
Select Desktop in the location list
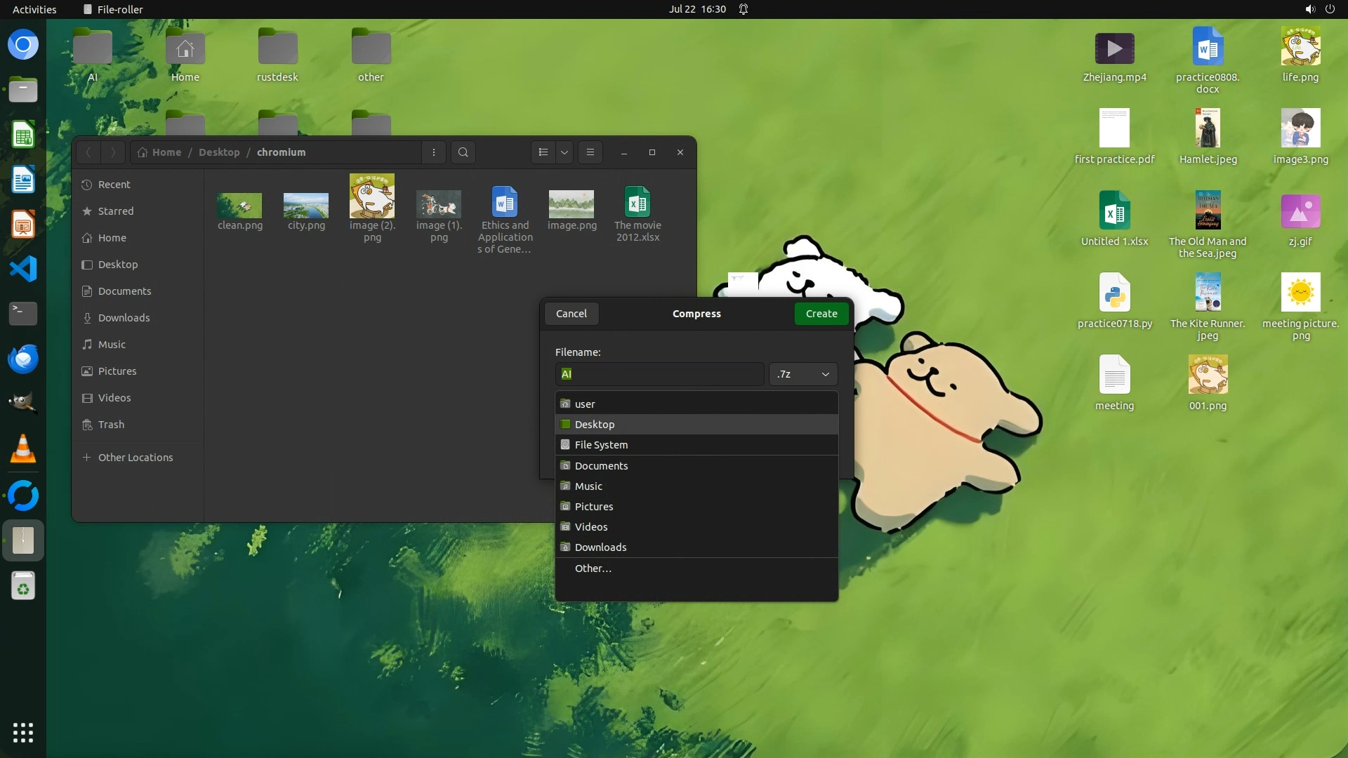point(594,425)
